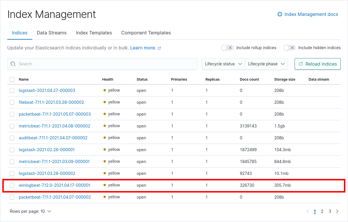
Task: Go to page 3 of results
Action: [330, 211]
